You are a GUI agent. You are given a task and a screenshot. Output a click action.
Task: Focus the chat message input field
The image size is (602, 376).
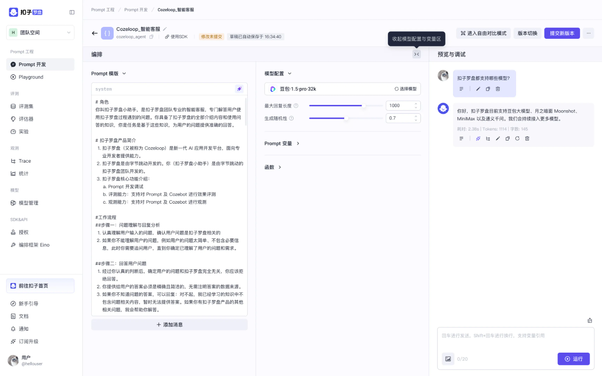(x=516, y=336)
